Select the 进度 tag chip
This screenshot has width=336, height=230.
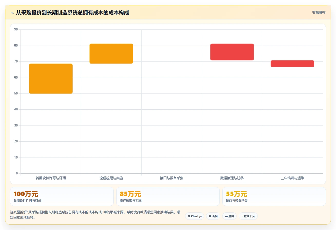[x=229, y=216]
